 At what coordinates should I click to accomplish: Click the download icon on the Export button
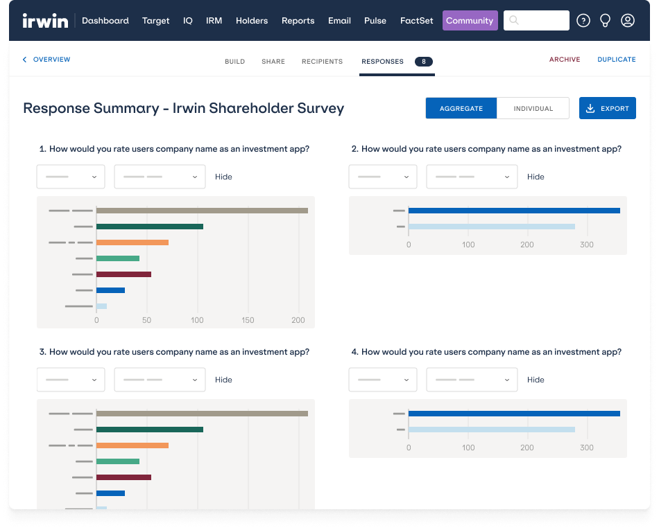[590, 108]
